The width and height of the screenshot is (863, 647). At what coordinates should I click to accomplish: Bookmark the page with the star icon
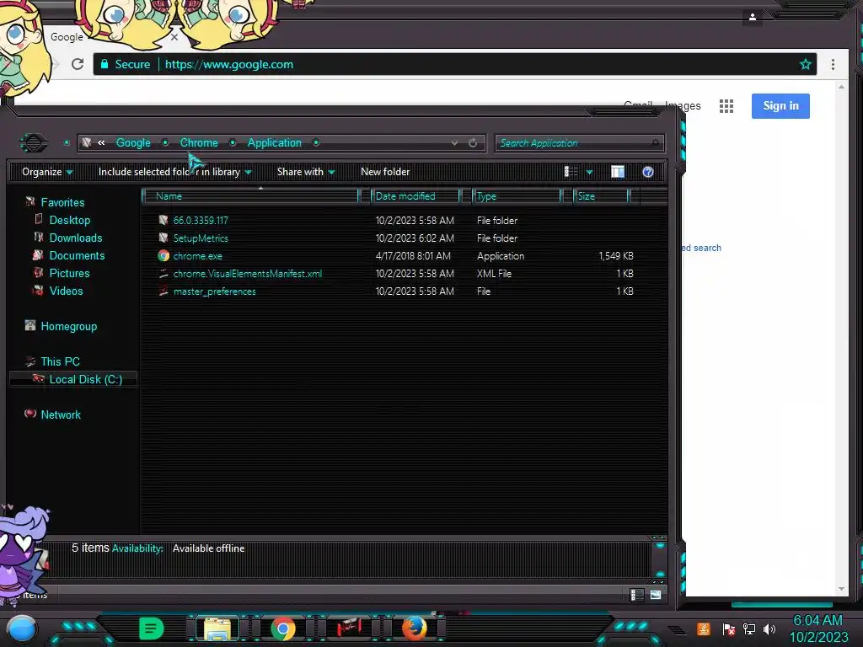click(x=805, y=64)
